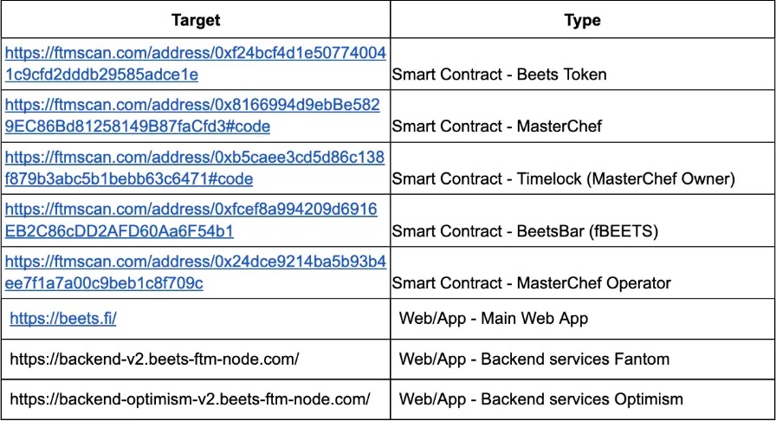The width and height of the screenshot is (776, 421).
Task: Select the 'Smart Contract - Beets Token' cell
Action: (x=583, y=64)
